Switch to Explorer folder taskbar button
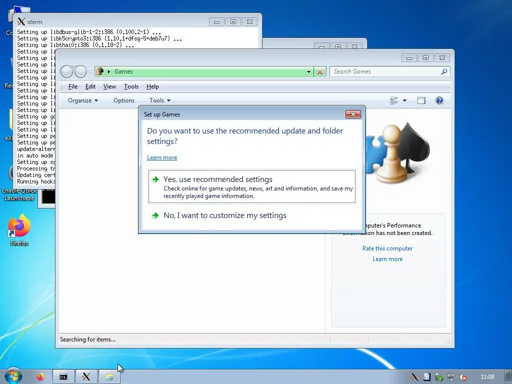Screen dimensions: 512x384 tap(109, 377)
